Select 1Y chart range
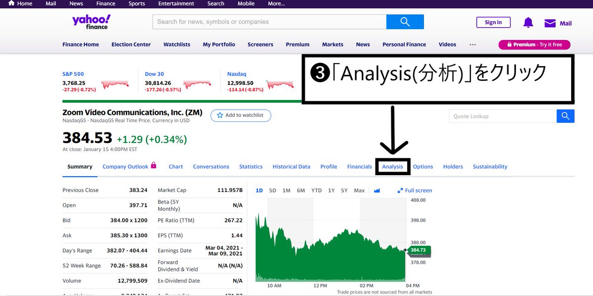Viewport: 593px width, 296px height. pyautogui.click(x=331, y=190)
